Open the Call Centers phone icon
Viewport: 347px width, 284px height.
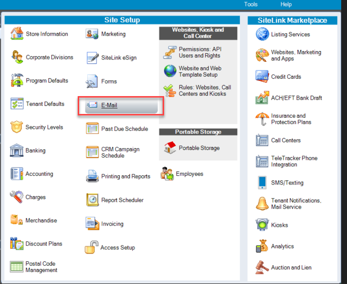pyautogui.click(x=262, y=140)
